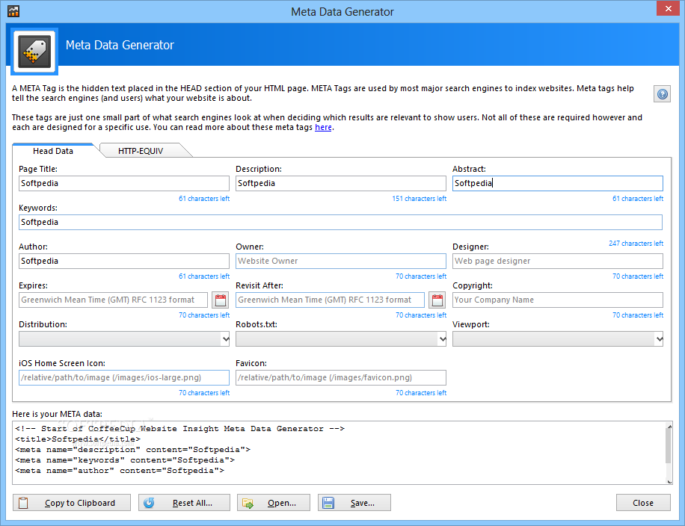685x526 pixels.
Task: Click the Close button at the bottom
Action: [x=643, y=503]
